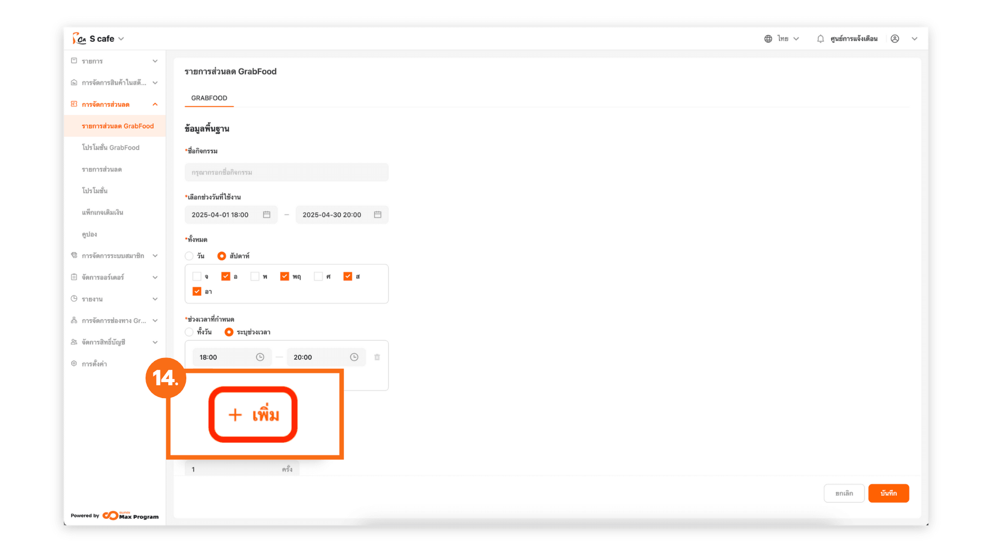
Task: Open the 20:00 end time clock icon
Action: pyautogui.click(x=354, y=357)
